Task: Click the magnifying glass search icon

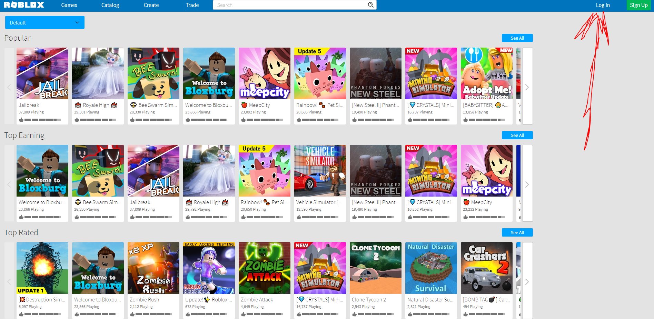Action: pyautogui.click(x=370, y=5)
